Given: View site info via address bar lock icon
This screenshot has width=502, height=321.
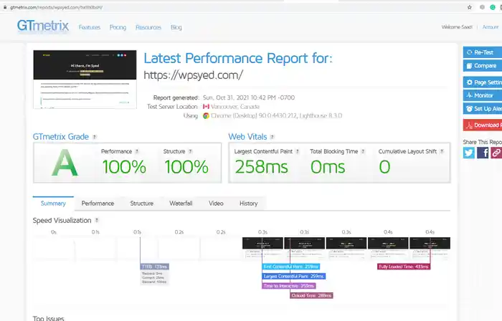Looking at the screenshot, I should pos(5,7).
